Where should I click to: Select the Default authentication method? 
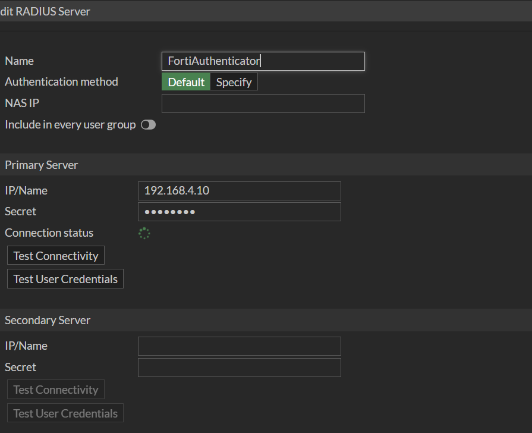click(185, 81)
